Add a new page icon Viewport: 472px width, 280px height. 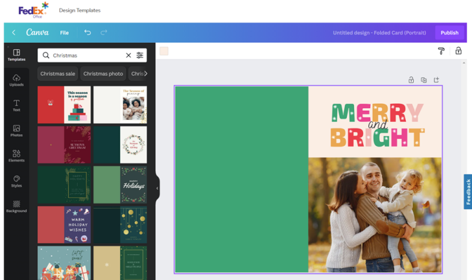pyautogui.click(x=436, y=80)
